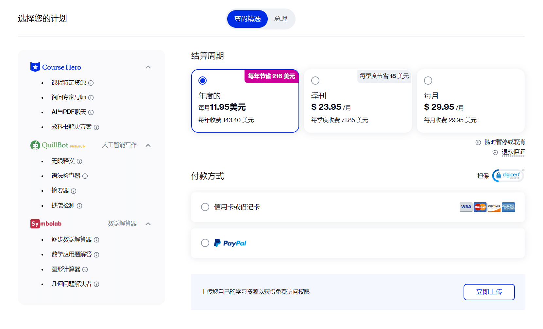Screen dimensions: 543x329
Task: Choose the 信用卡或借记卡 payment radio button
Action: (205, 207)
